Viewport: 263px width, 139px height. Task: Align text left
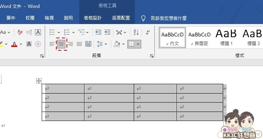pos(52,44)
